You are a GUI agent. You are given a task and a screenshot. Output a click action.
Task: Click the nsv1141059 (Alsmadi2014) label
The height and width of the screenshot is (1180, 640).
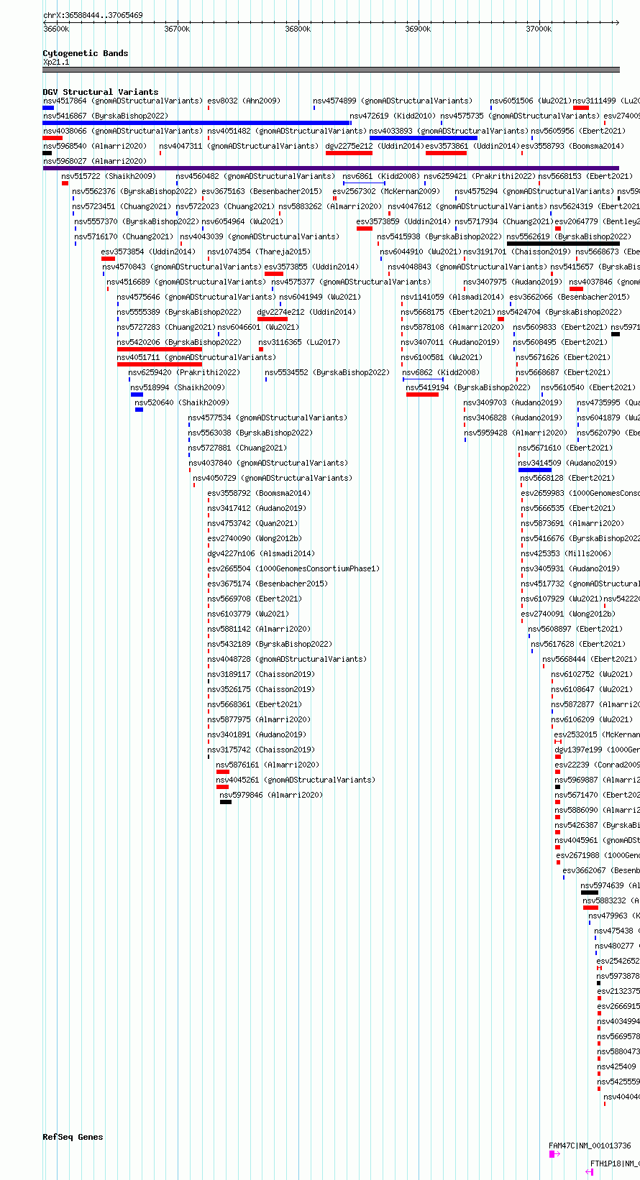452,297
